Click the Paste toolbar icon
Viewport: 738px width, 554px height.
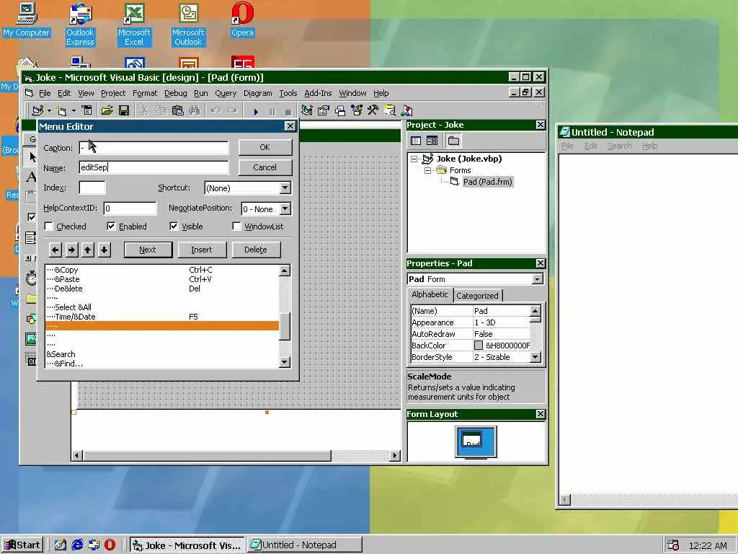pos(177,110)
